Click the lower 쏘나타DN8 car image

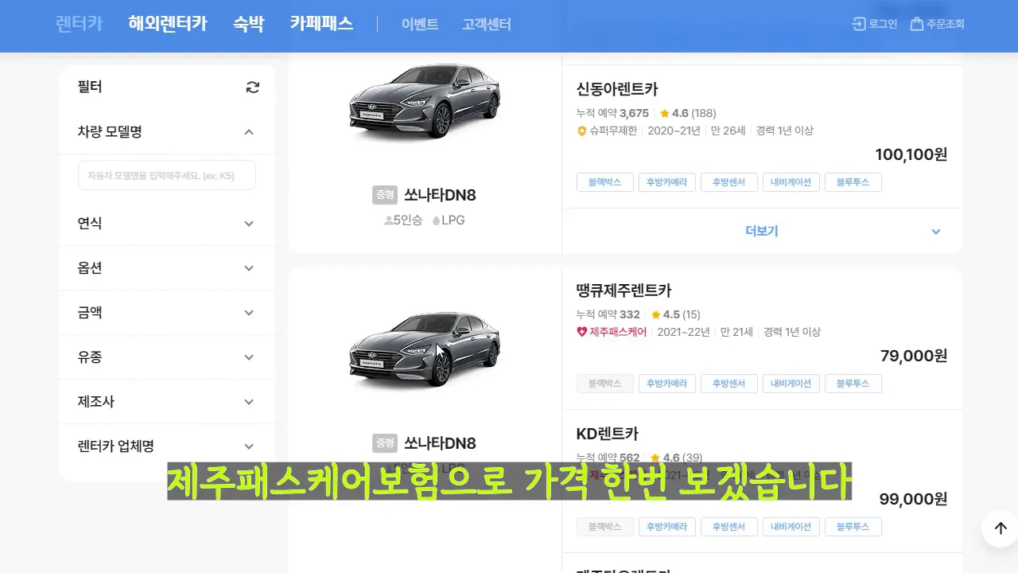(425, 349)
